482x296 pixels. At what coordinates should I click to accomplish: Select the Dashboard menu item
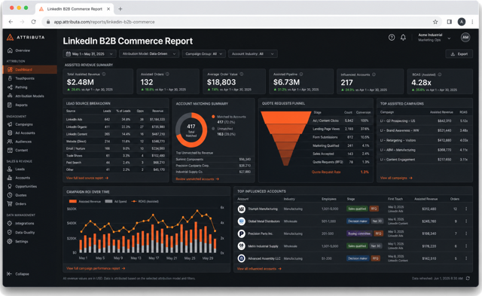coord(30,69)
